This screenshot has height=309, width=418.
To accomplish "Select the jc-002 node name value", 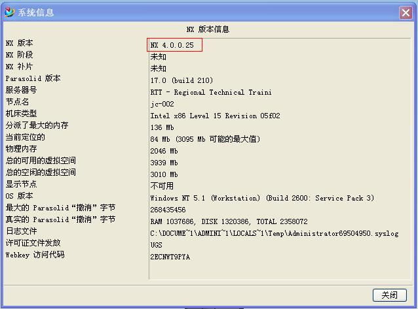I will click(x=162, y=104).
